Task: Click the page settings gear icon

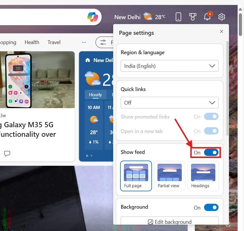Action: click(x=222, y=17)
